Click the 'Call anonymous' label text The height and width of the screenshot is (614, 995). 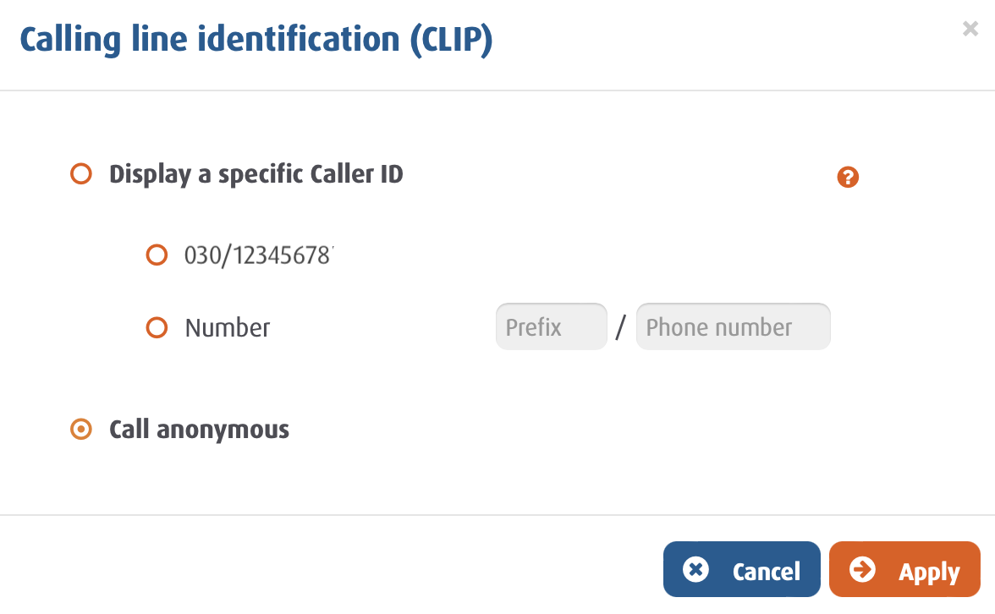click(200, 430)
